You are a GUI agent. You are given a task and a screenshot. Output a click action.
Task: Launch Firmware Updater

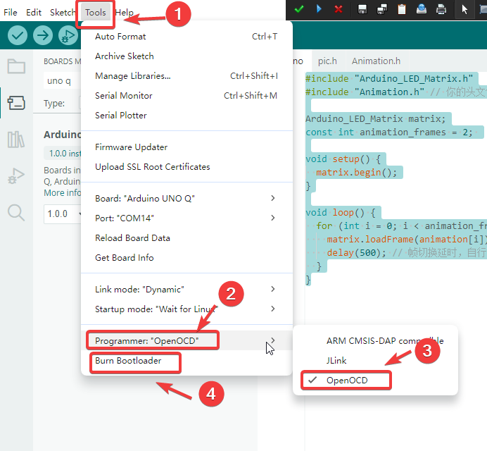click(x=186, y=147)
